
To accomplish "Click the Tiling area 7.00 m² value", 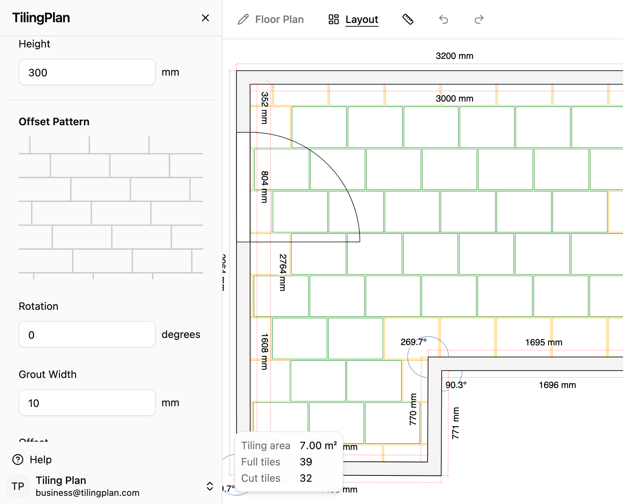I will pyautogui.click(x=318, y=445).
